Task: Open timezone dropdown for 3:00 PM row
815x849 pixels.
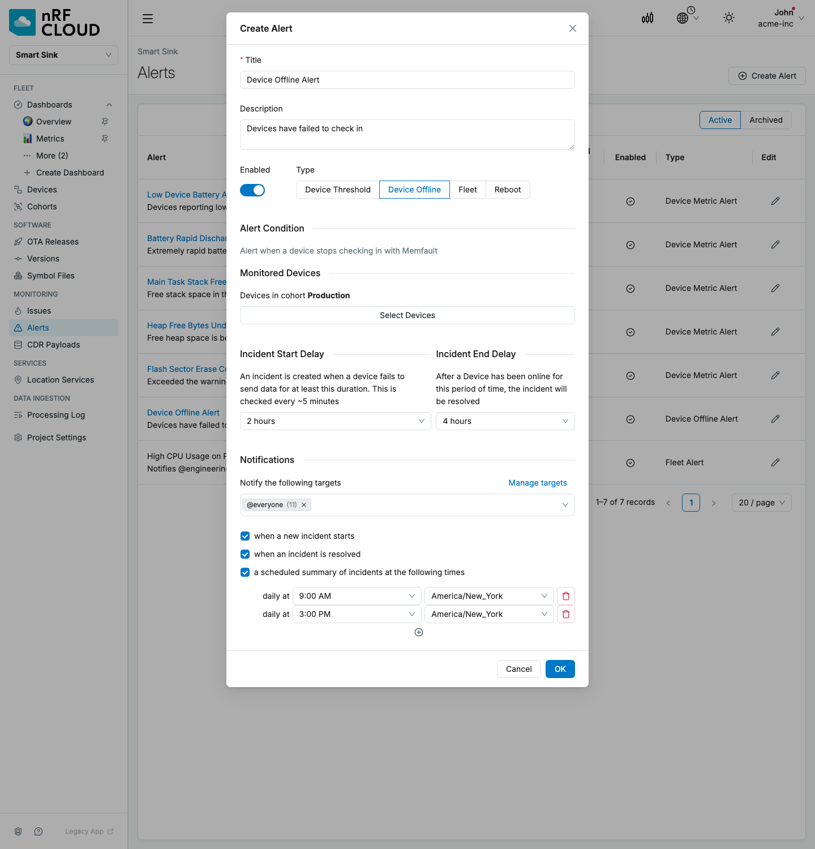Action: tap(489, 614)
